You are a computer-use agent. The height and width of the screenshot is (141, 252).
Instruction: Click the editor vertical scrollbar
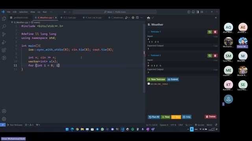coord(144,58)
